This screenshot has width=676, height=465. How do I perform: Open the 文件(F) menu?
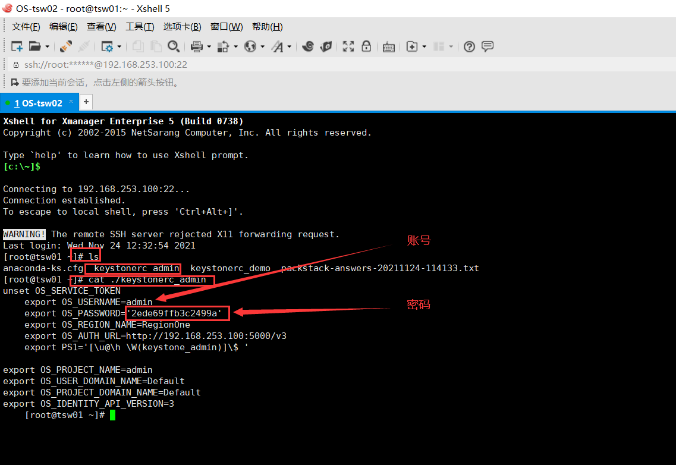point(26,27)
